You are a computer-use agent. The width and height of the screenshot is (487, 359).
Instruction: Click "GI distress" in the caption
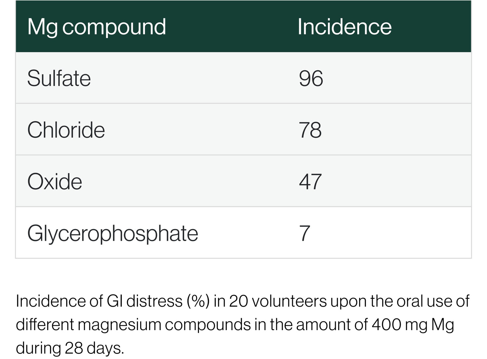(x=144, y=301)
